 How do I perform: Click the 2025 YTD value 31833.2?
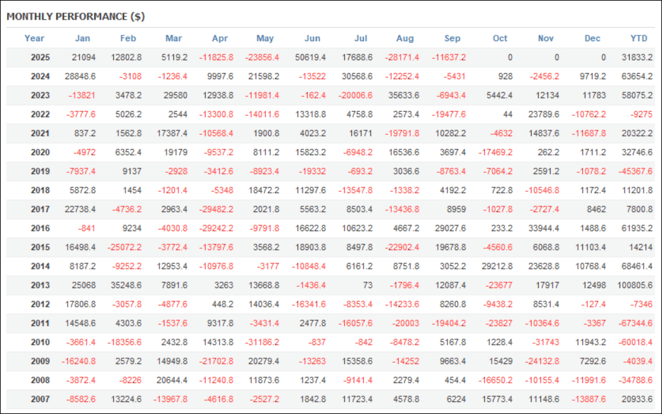point(637,57)
